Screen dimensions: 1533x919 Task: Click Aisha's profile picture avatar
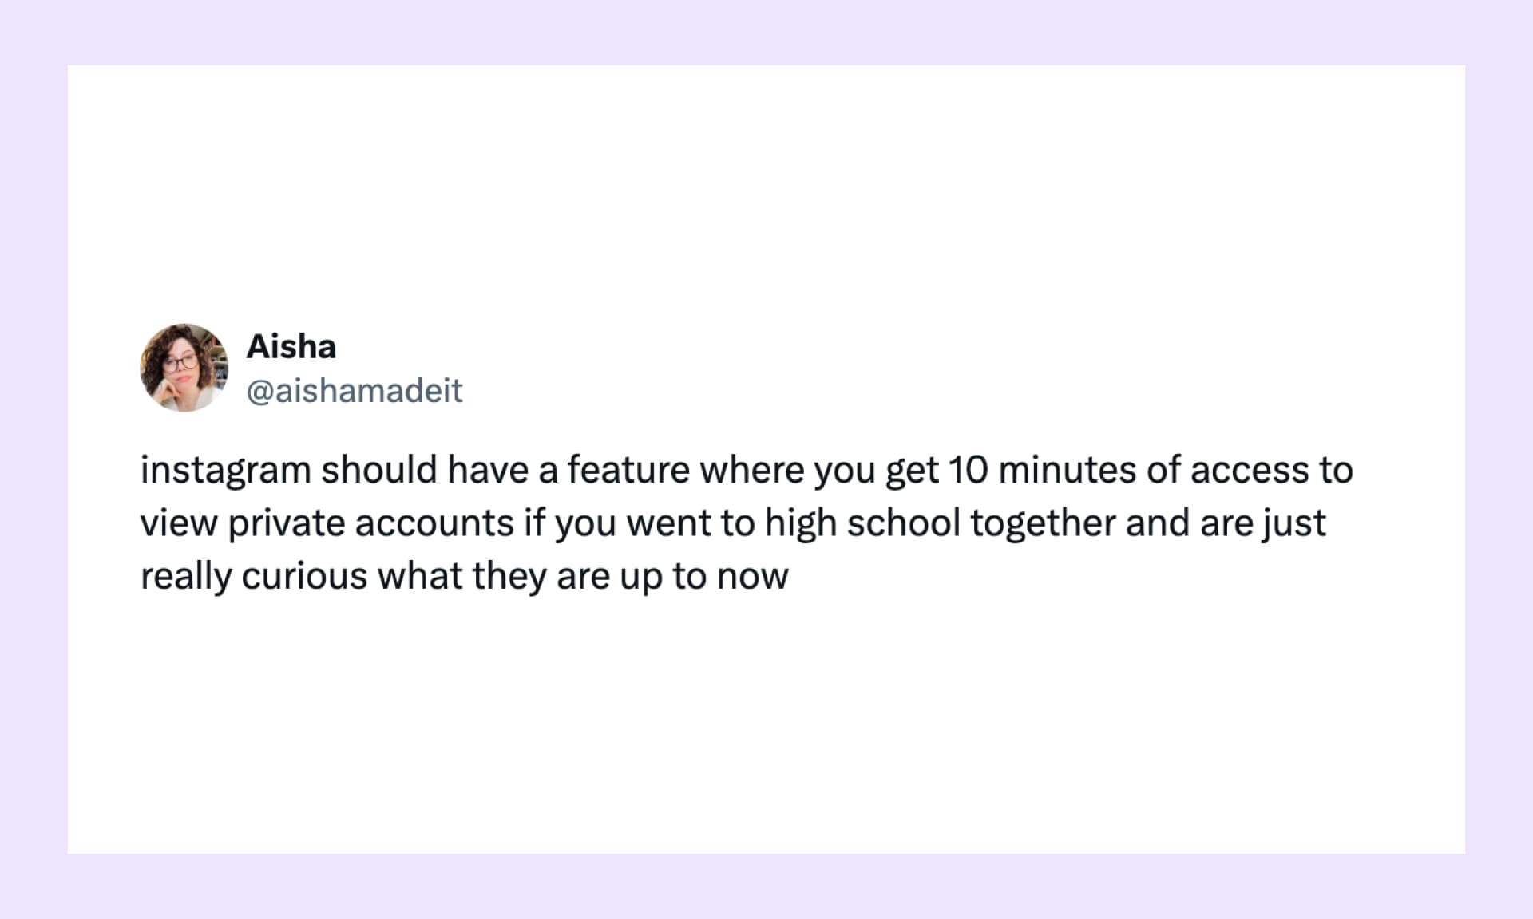[184, 368]
